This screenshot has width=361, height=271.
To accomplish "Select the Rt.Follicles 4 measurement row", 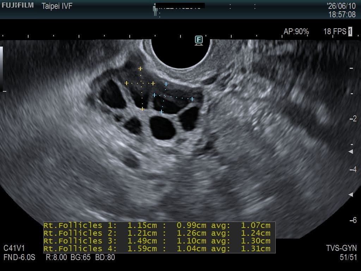I will pos(157,249).
